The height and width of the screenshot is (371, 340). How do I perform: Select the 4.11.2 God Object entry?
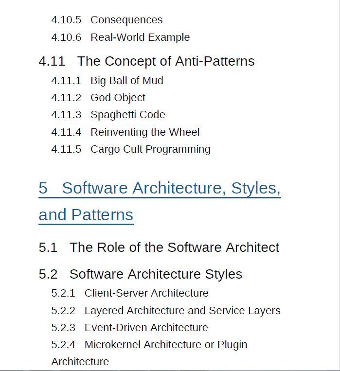click(118, 98)
